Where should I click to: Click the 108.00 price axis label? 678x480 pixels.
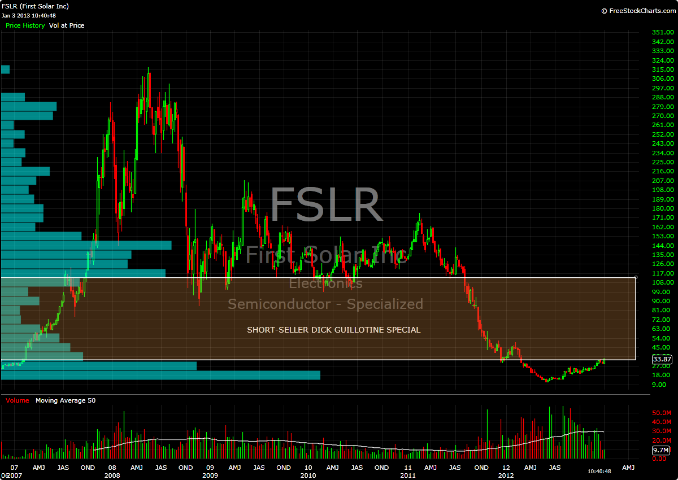pos(663,282)
